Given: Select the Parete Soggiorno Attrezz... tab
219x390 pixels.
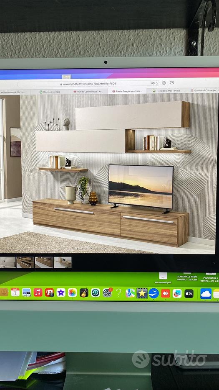Looking at the screenshot, I should 127,91.
